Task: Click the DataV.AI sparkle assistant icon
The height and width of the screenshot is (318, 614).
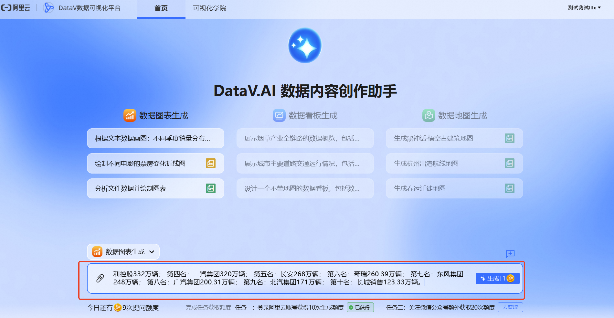Action: 305,46
